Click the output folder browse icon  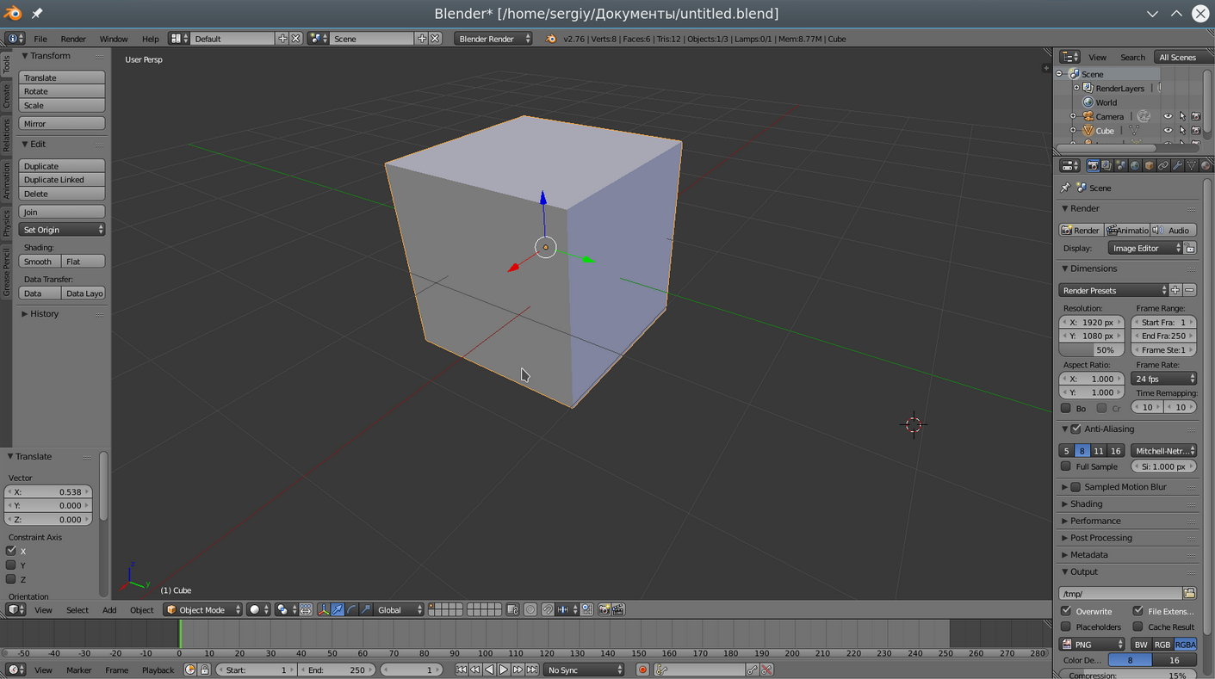[x=1189, y=594]
